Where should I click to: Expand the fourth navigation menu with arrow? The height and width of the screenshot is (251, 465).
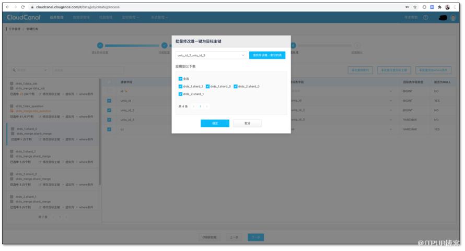[x=131, y=18]
